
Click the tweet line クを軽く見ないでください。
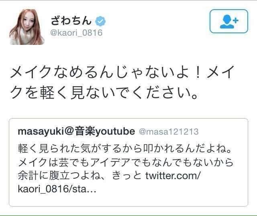(104, 93)
